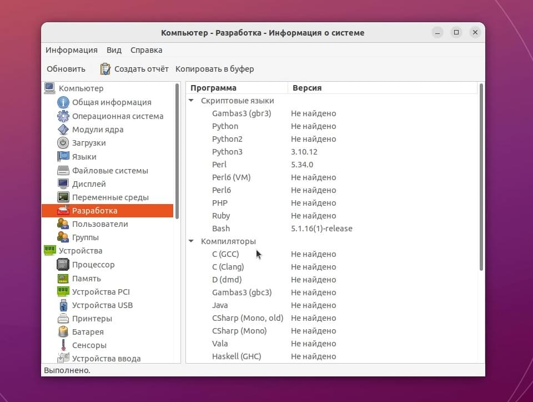533x402 pixels.
Task: Click the people icon beside Пользователи
Action: coord(63,224)
